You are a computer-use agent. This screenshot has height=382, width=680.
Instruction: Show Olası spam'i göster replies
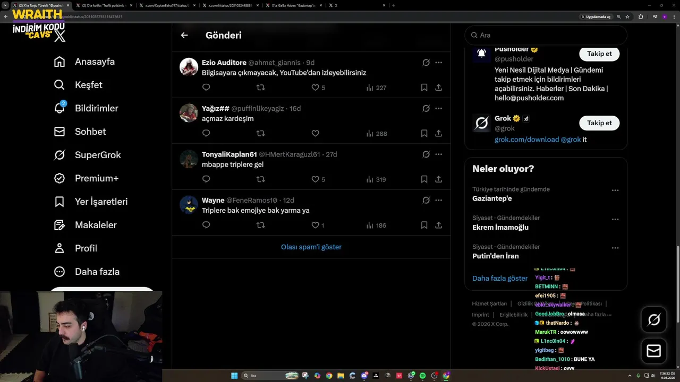pyautogui.click(x=311, y=247)
